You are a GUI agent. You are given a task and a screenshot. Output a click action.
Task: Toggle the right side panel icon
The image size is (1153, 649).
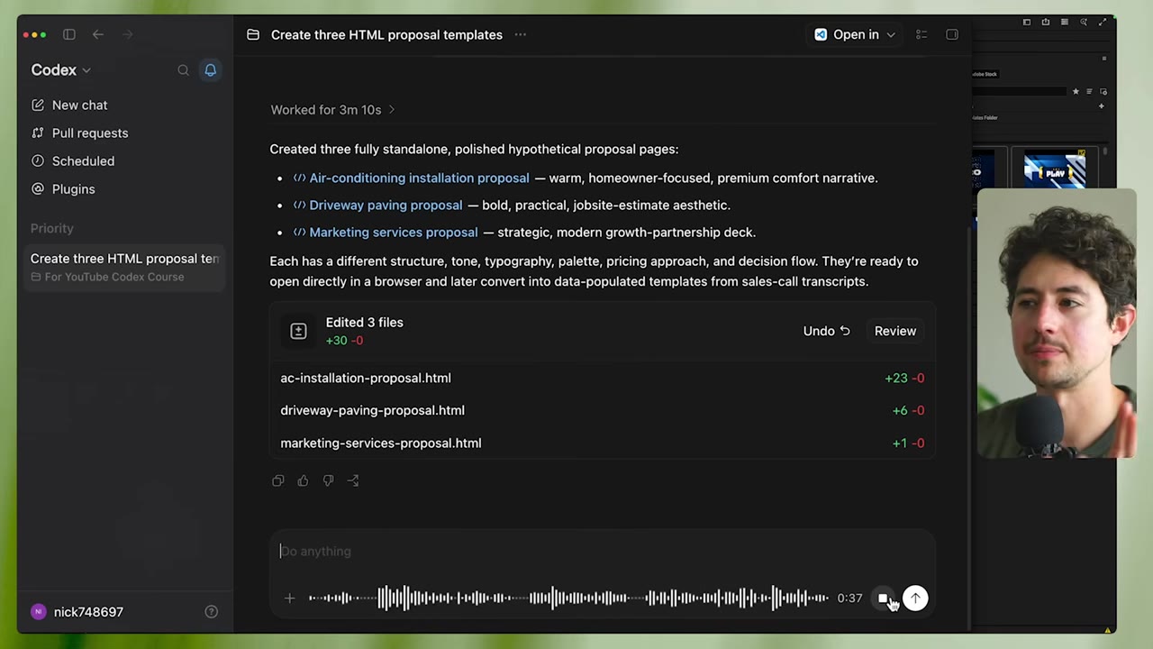tap(952, 34)
